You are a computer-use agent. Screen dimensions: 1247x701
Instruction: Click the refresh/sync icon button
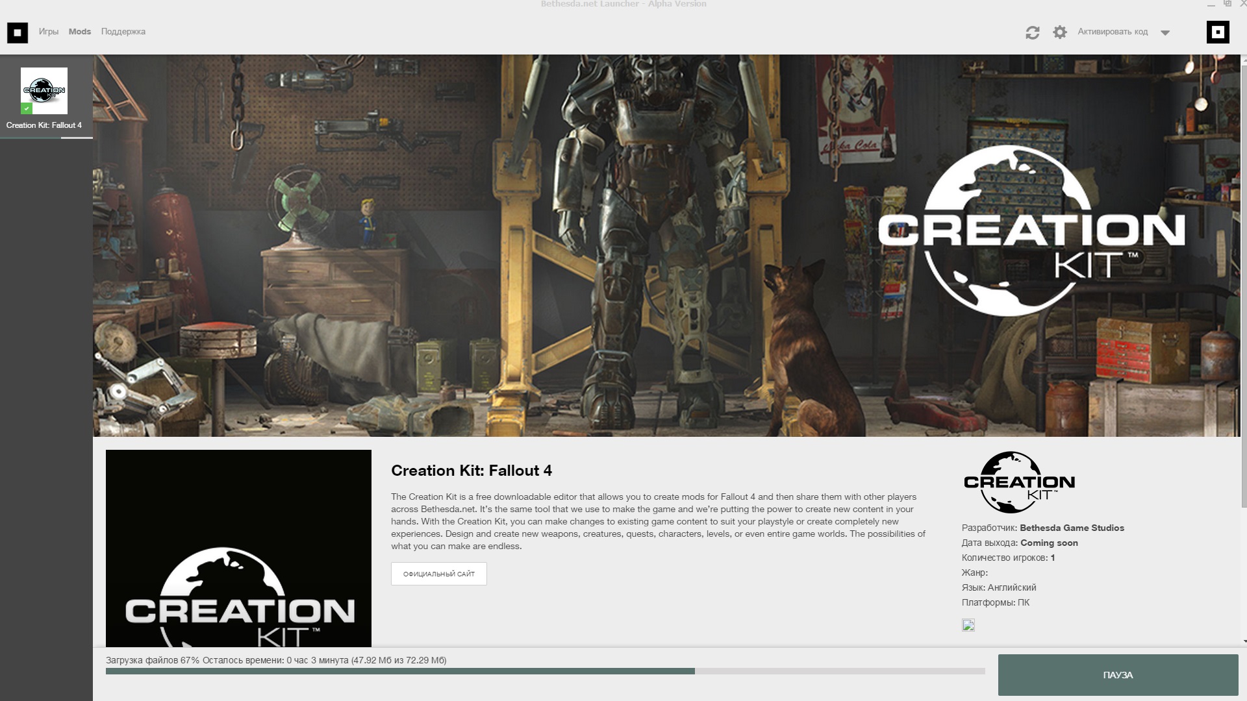pos(1033,32)
